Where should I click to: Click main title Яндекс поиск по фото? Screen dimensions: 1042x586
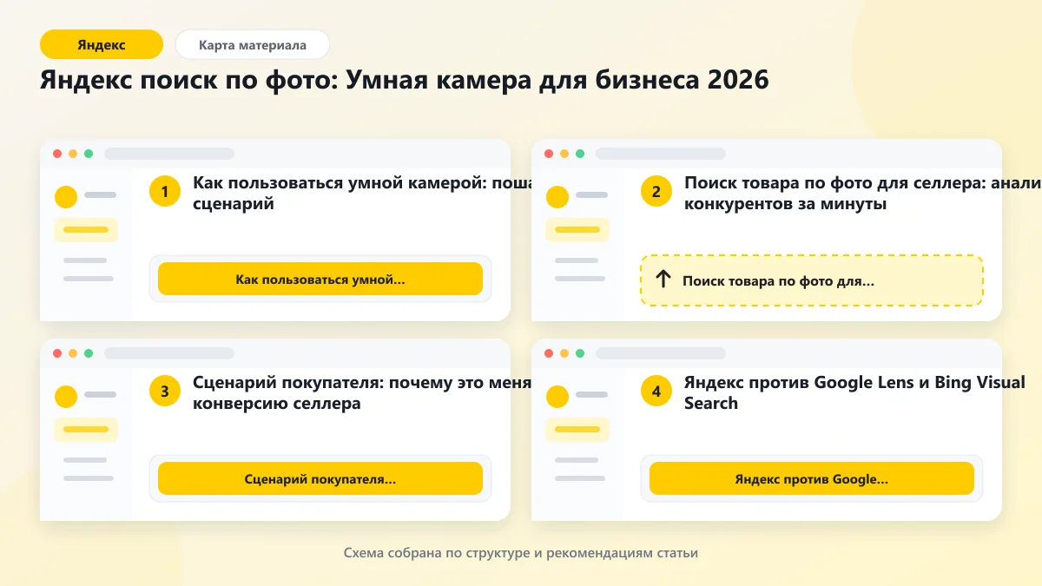405,80
